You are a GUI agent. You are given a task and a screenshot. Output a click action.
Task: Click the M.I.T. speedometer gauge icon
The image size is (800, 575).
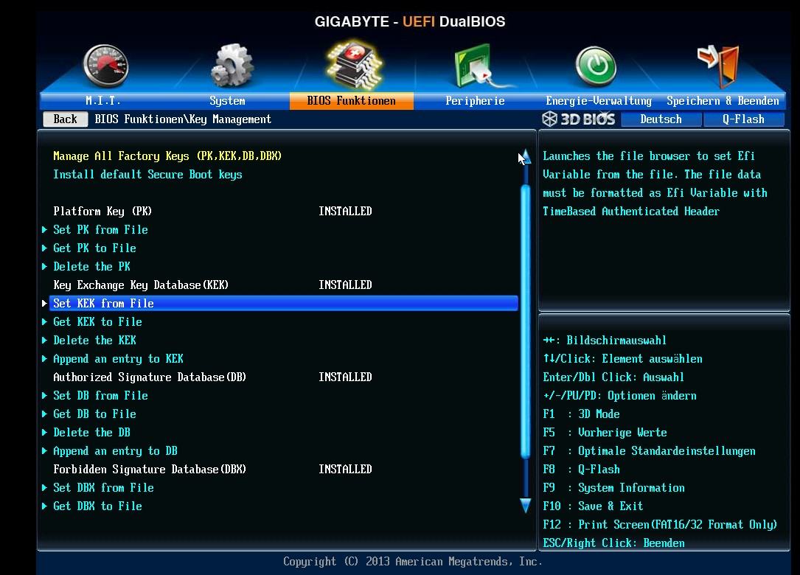(105, 66)
